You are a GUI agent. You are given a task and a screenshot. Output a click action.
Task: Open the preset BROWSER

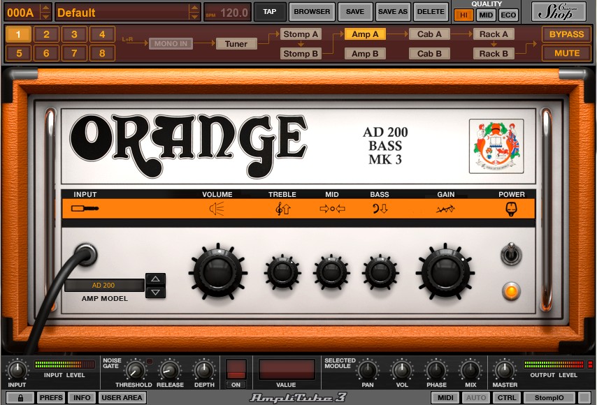pyautogui.click(x=312, y=12)
